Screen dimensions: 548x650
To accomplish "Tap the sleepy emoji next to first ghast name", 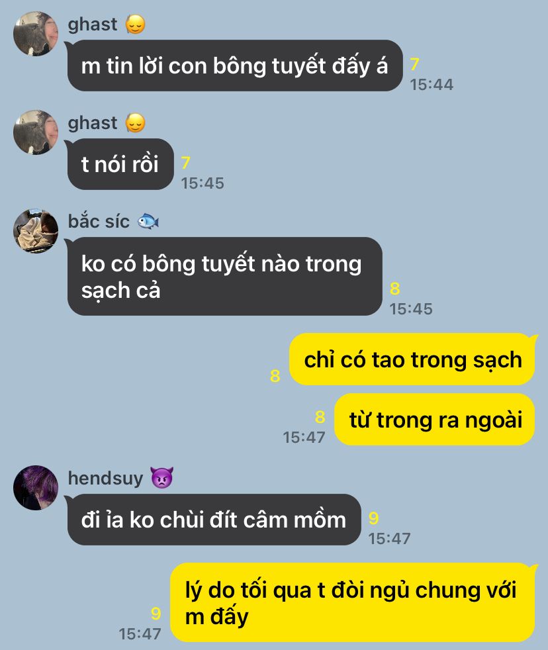I will [x=135, y=24].
